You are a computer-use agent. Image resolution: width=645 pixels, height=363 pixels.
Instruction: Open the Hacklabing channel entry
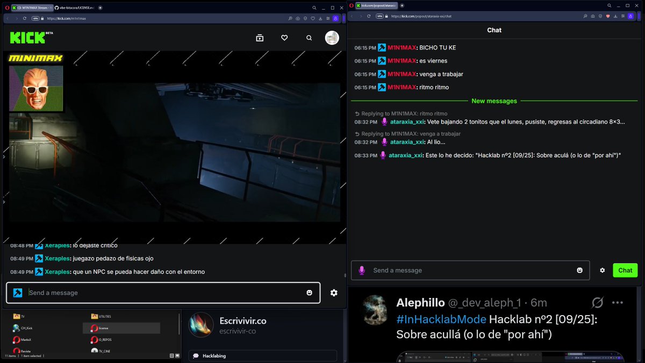tap(262, 355)
